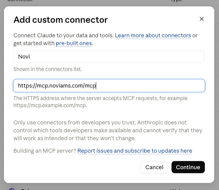The width and height of the screenshot is (219, 190).
Task: Click the Add custom connector heading
Action: click(60, 20)
